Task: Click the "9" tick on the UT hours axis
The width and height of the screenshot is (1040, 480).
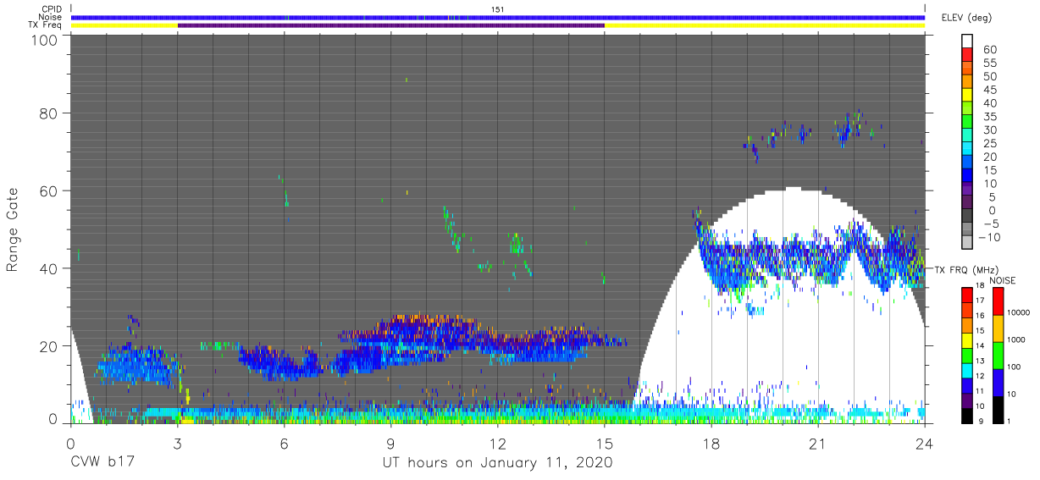Action: point(391,444)
